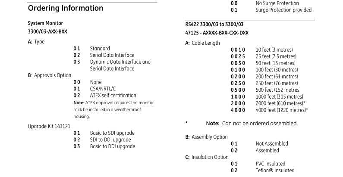The width and height of the screenshot is (343, 177).
Task: Select the 47125 - AXXXX-BXX-CXX-DXX part number
Action: [x=217, y=33]
